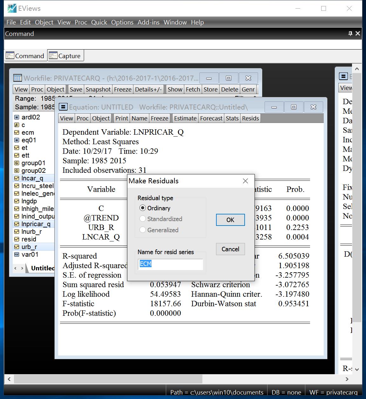Screen dimensions: 366x399
Task: Open the Add-ins menu
Action: point(148,22)
